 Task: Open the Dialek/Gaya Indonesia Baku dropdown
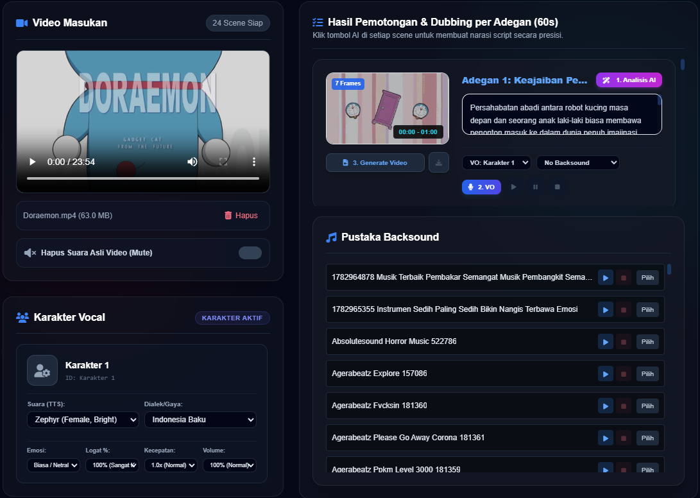coord(200,420)
